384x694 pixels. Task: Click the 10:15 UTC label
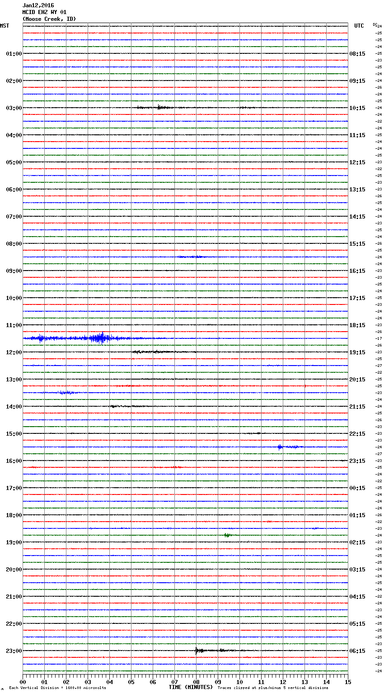coord(357,108)
